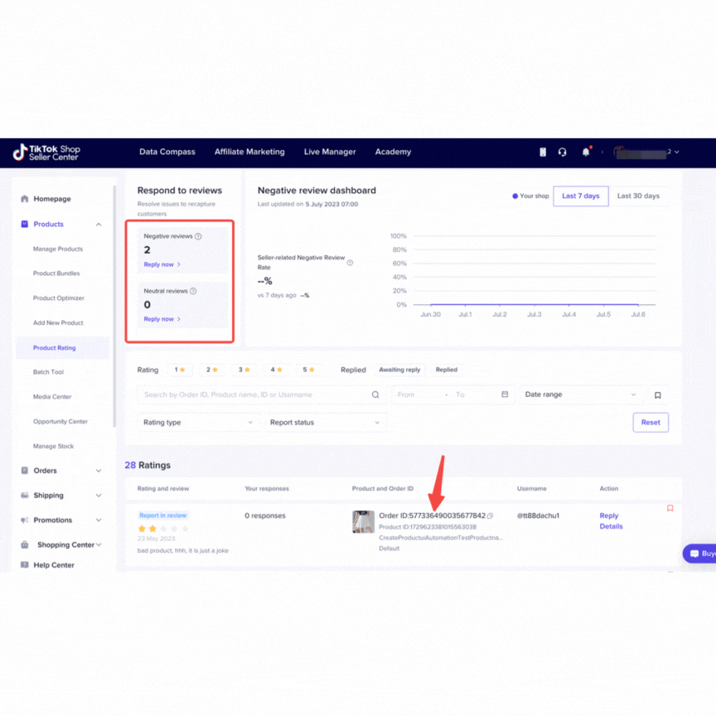Open the calendar icon in date field
Image resolution: width=716 pixels, height=716 pixels.
tap(505, 394)
